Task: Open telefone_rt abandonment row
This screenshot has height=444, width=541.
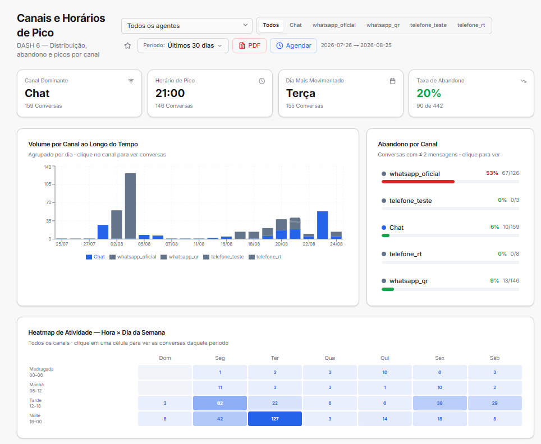Action: pyautogui.click(x=450, y=257)
